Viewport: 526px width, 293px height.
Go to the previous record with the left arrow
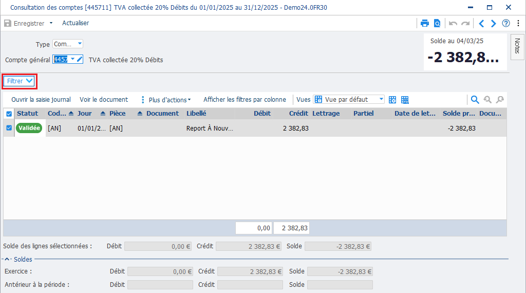coord(481,23)
